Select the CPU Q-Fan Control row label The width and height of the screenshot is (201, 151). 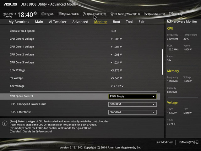click(21, 96)
